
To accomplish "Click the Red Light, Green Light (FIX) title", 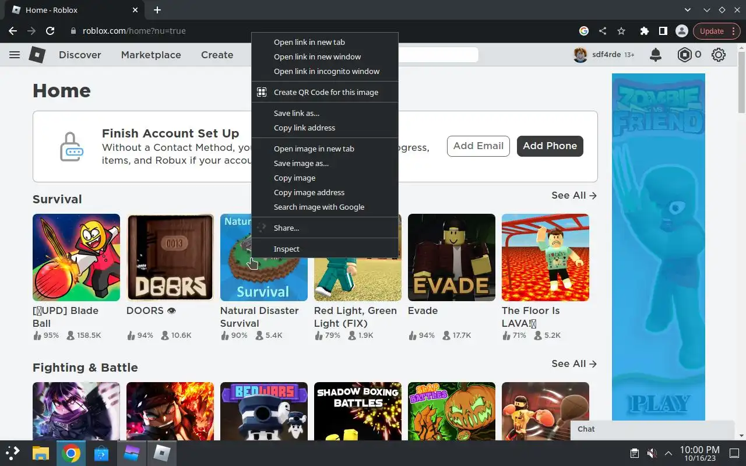I will coord(356,317).
